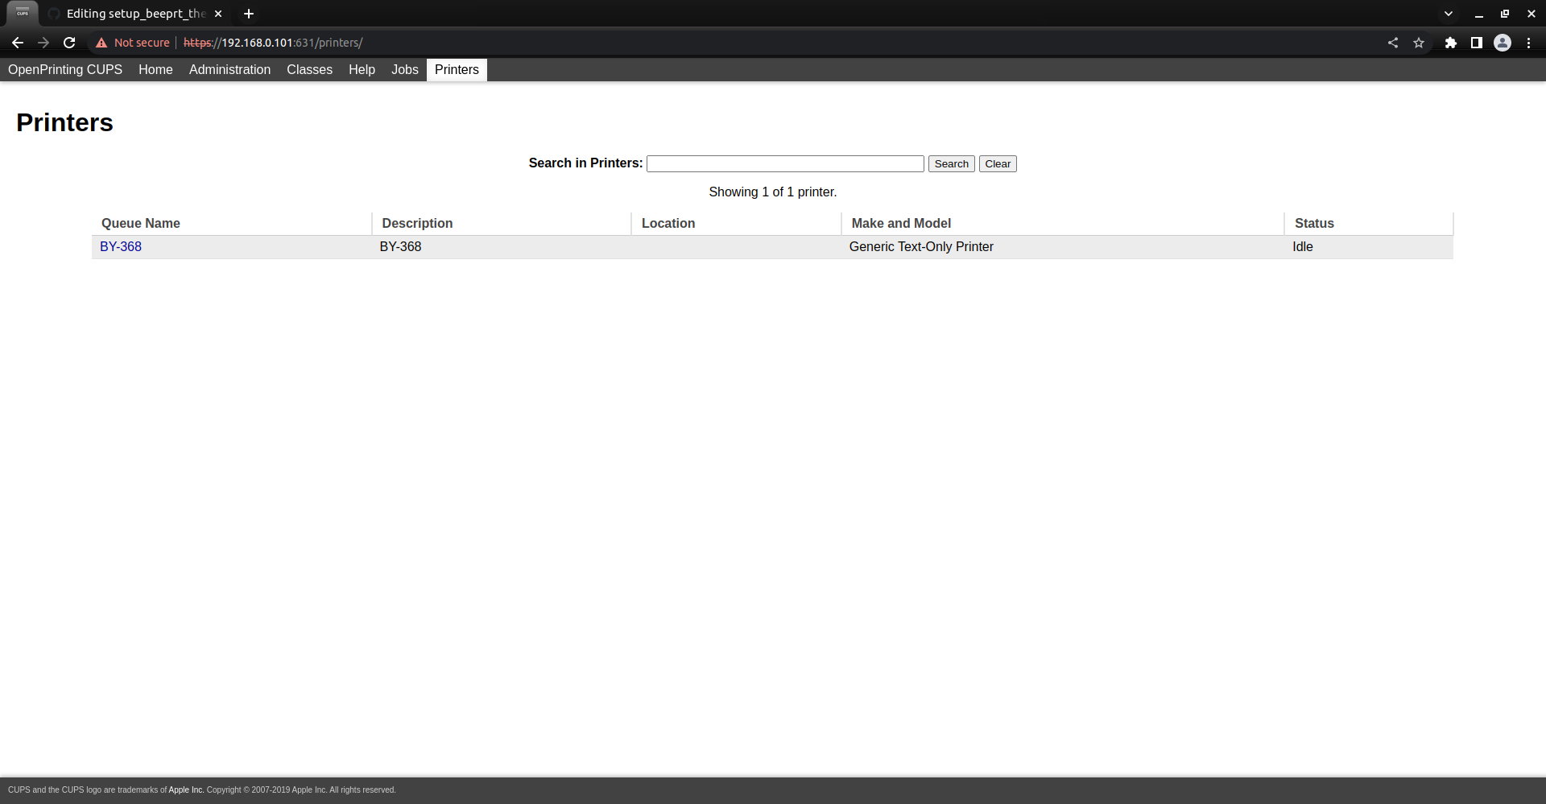
Task: Open the browser extensions puzzle icon
Action: pyautogui.click(x=1451, y=43)
